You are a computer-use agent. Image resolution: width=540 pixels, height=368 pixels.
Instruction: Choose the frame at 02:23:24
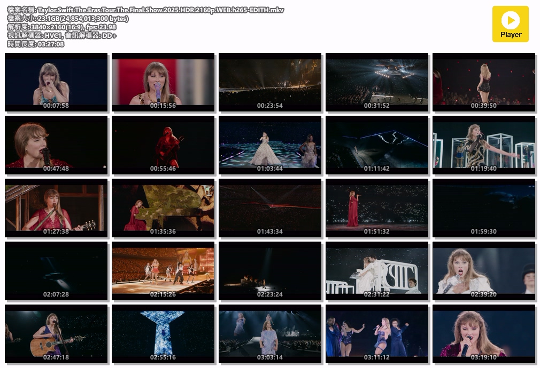(270, 271)
